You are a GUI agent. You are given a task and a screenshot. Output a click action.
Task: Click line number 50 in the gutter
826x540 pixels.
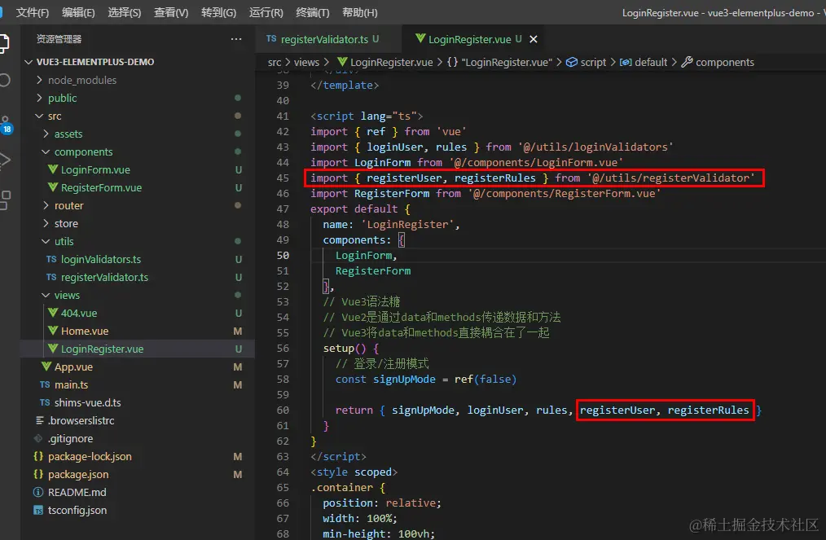pos(283,256)
